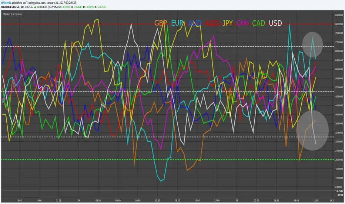Screen dimensions: 345x204
Task: Select the USD legend label
Action: coord(275,23)
